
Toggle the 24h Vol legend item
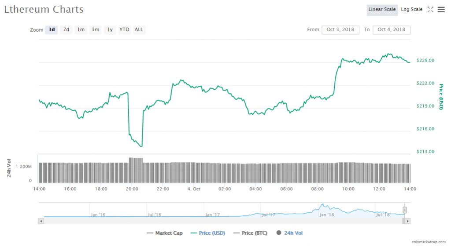coord(289,233)
